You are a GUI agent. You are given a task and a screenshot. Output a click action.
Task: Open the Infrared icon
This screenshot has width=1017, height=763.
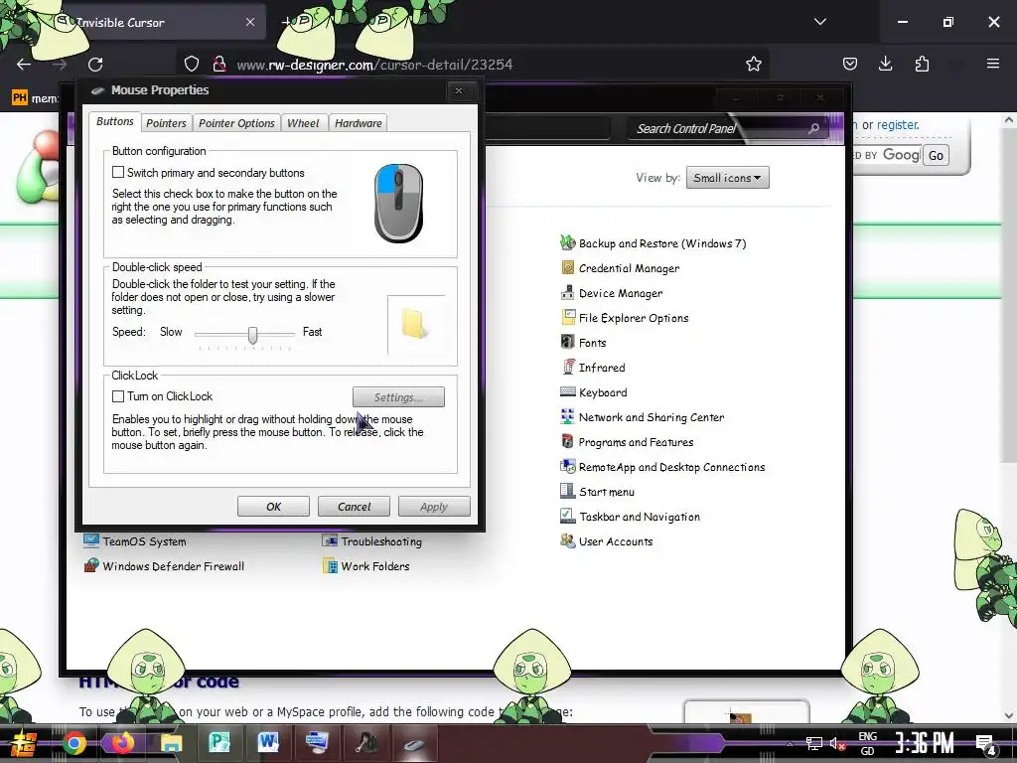[567, 367]
